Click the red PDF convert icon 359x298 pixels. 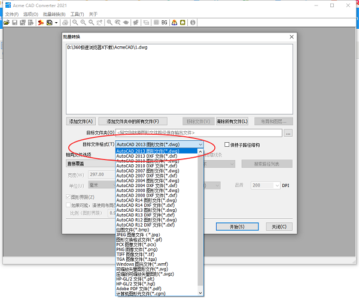(x=41, y=22)
